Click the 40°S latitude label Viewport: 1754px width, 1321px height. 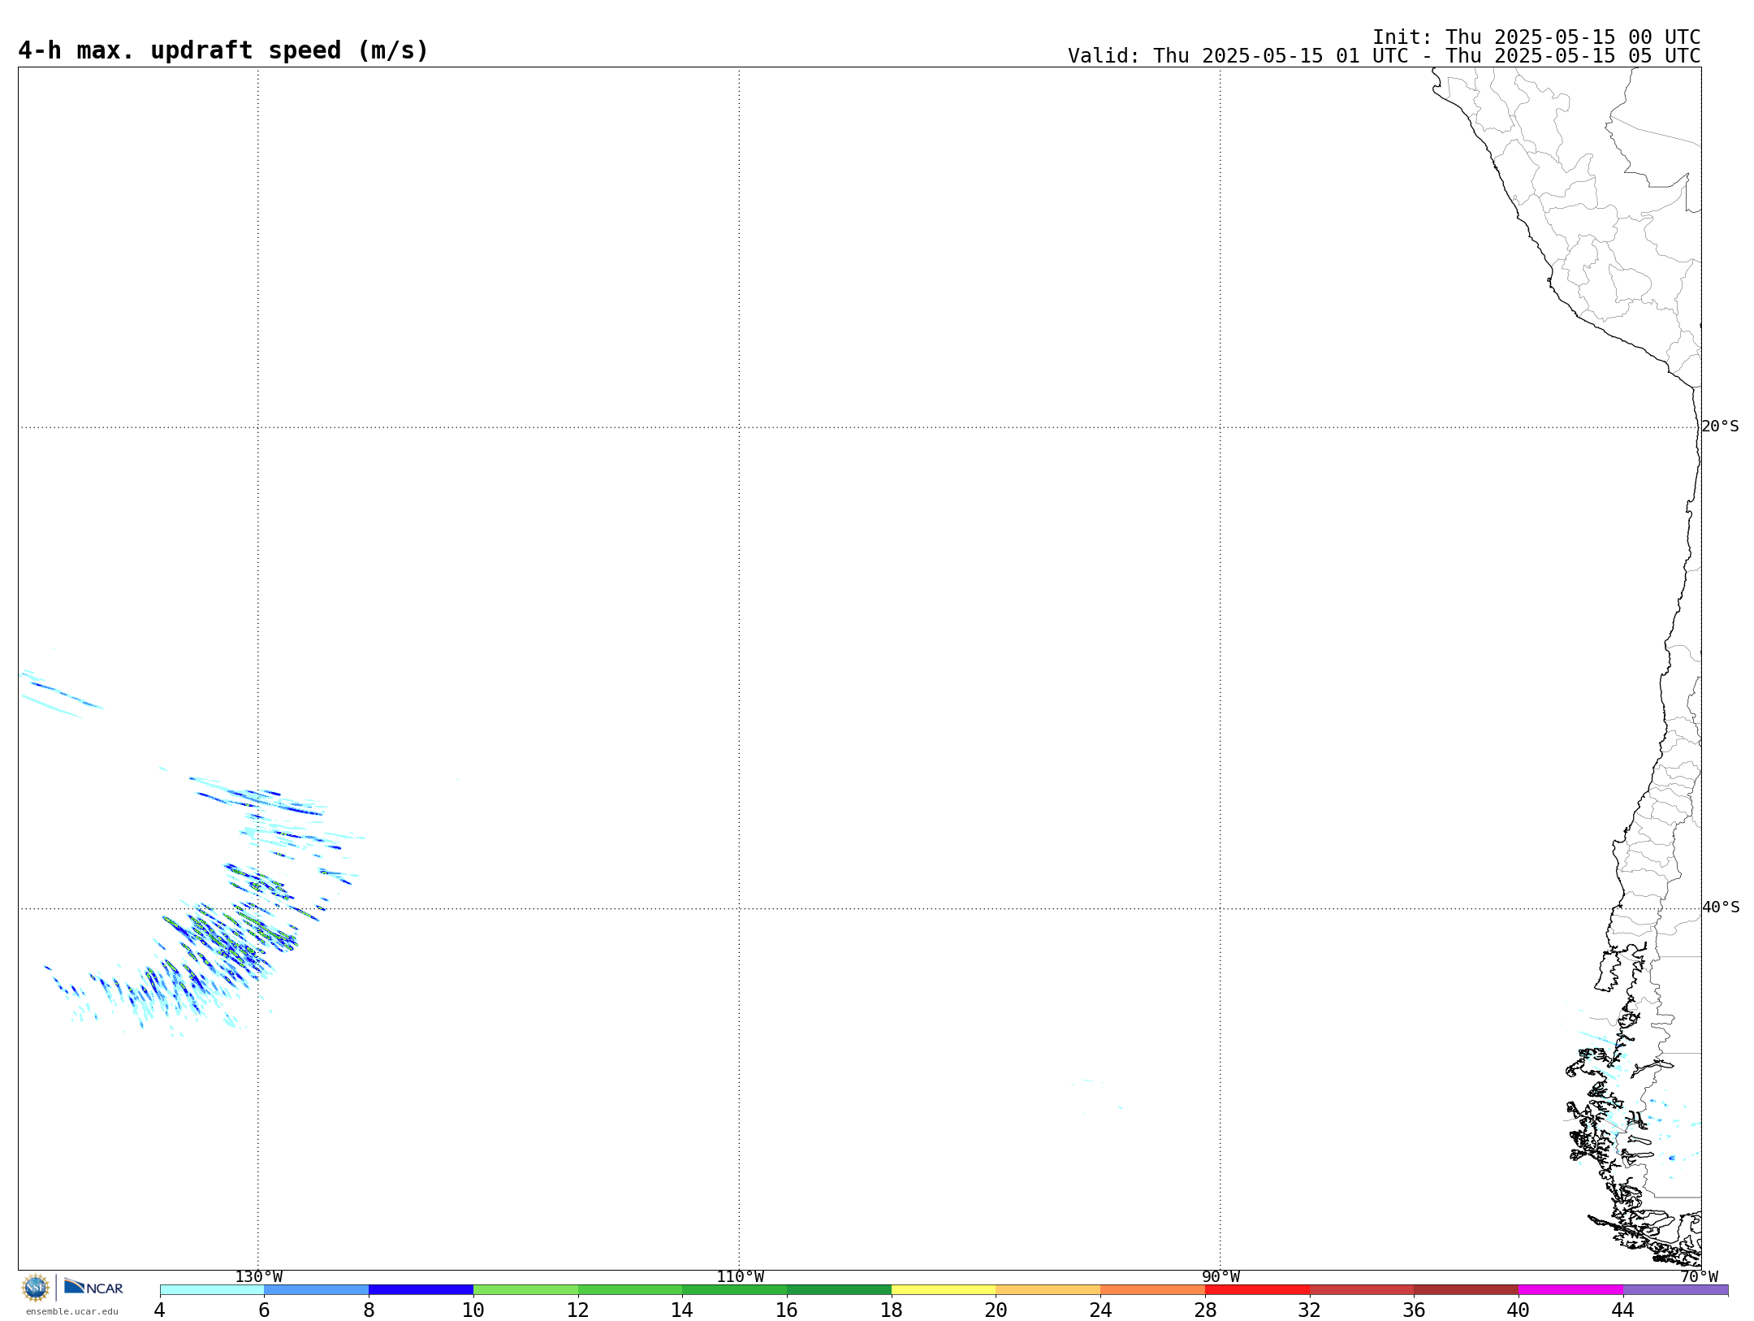pyautogui.click(x=1721, y=907)
